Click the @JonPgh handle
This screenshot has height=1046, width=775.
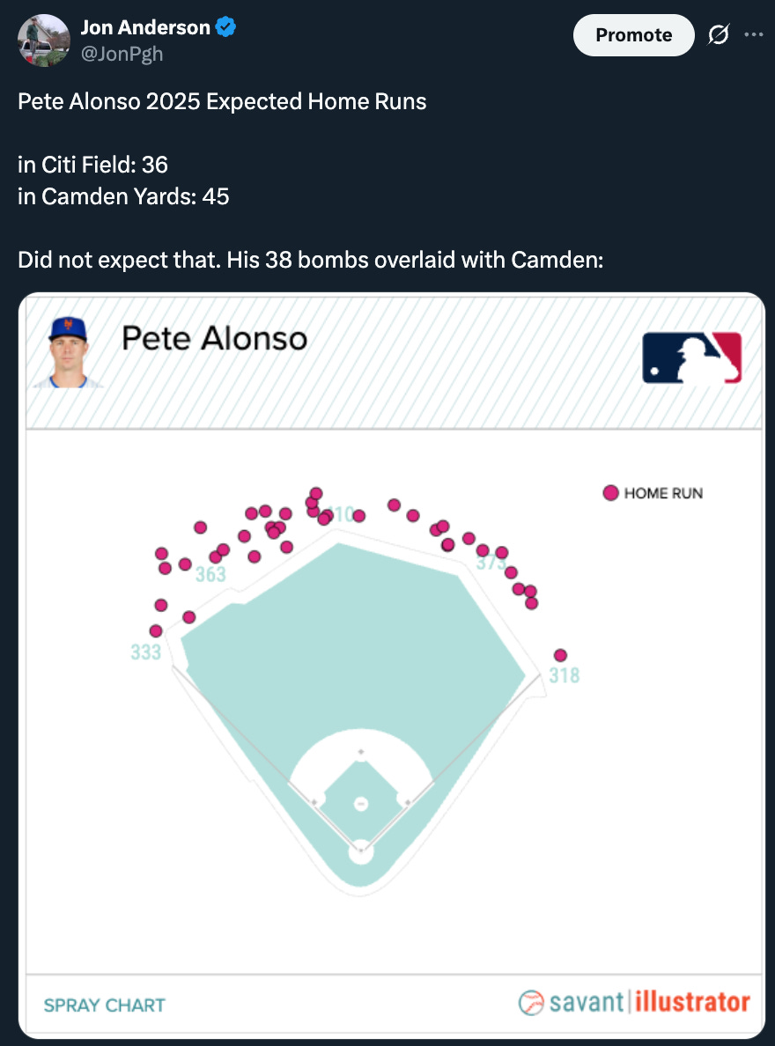tap(122, 54)
